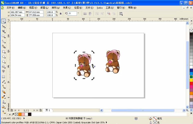Click the object height field

(x=36, y=15)
